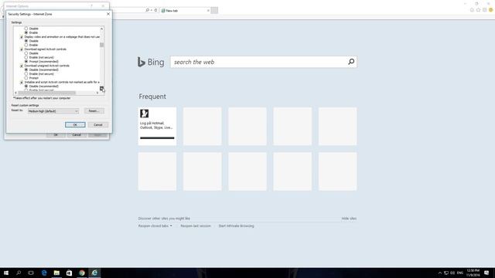
Task: Open the Store app from the taskbar
Action: (x=69, y=273)
